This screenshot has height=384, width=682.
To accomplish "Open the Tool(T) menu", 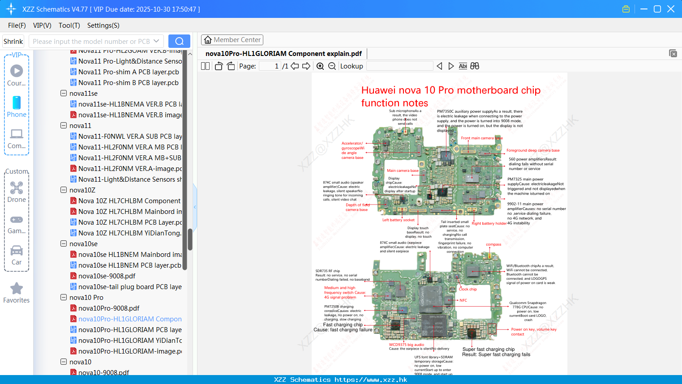I will [69, 26].
